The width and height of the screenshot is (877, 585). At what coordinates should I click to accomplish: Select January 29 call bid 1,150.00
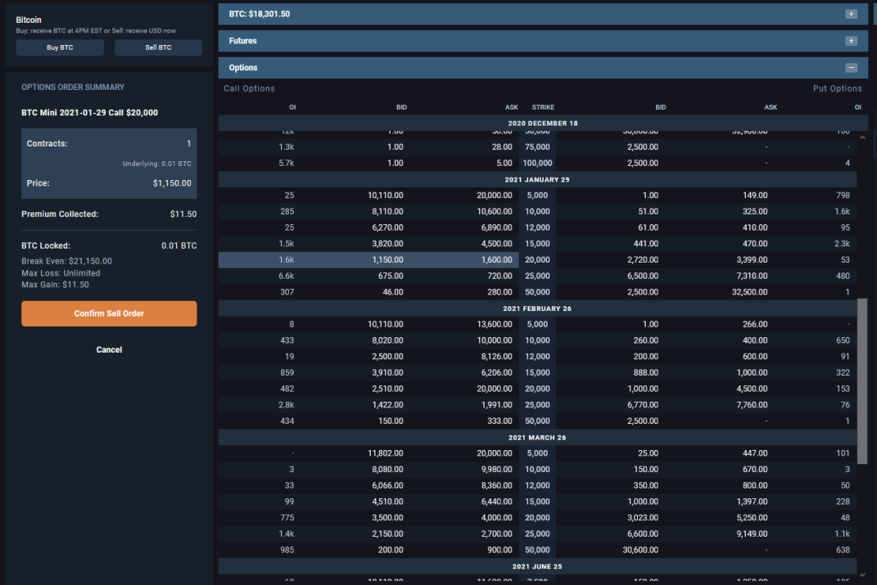(387, 260)
